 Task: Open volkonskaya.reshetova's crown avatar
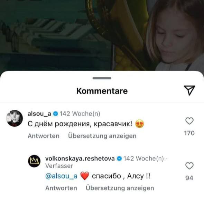[34, 161]
